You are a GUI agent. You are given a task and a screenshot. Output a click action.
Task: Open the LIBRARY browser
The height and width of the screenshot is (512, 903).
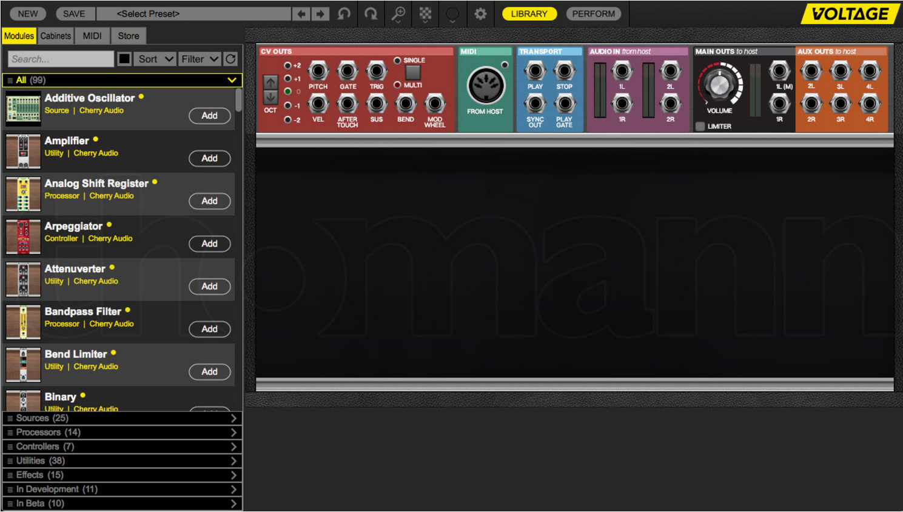click(x=529, y=13)
